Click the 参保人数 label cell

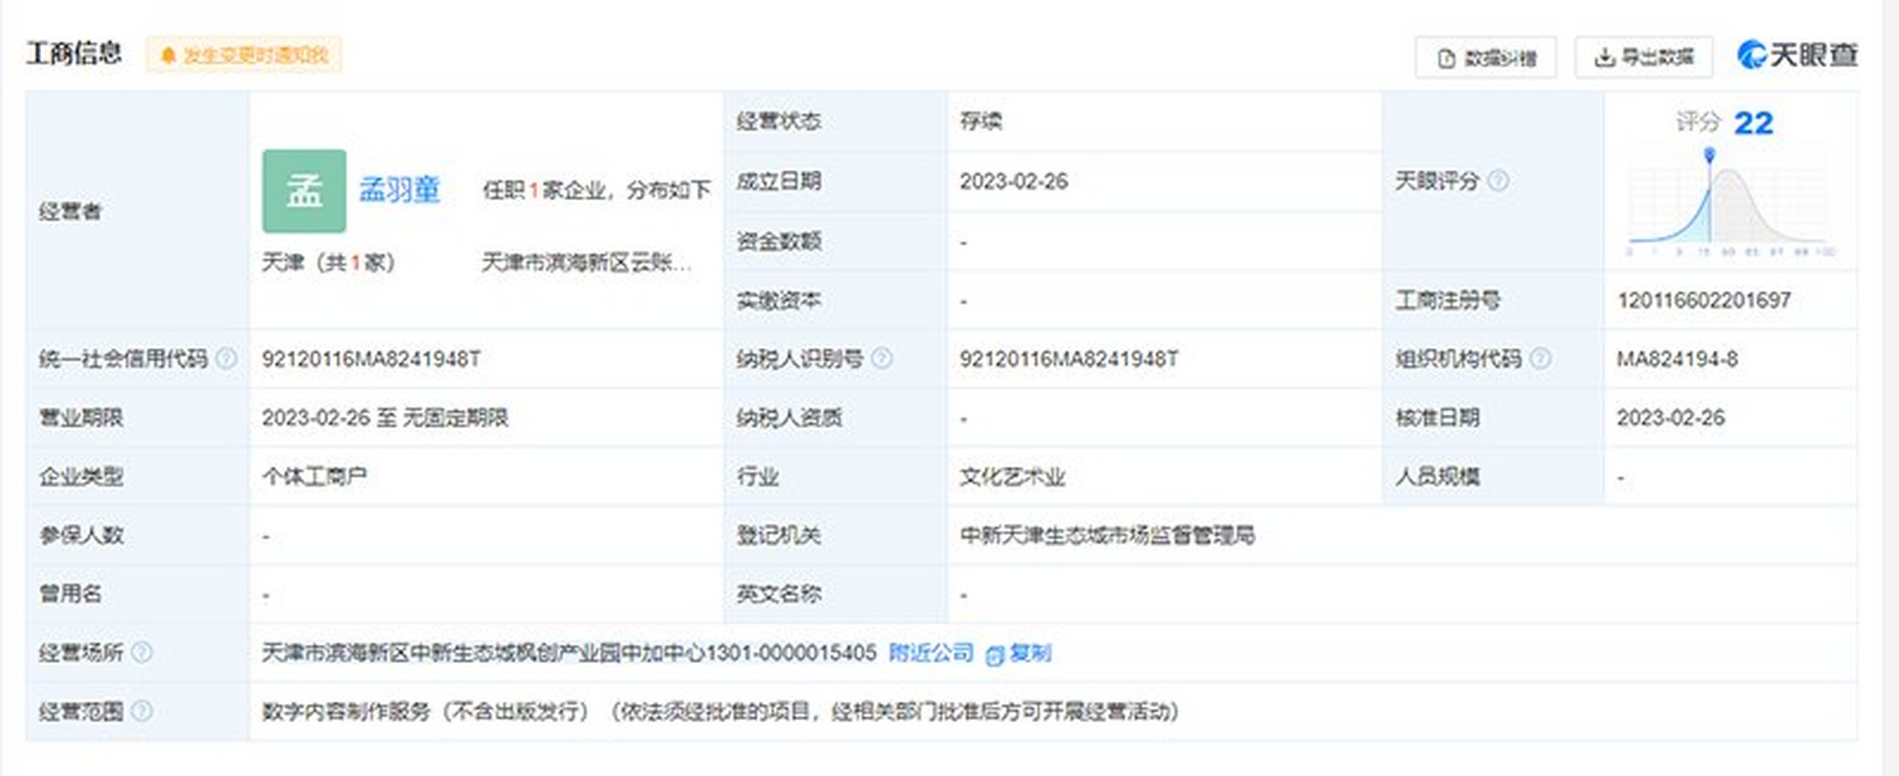(x=138, y=535)
